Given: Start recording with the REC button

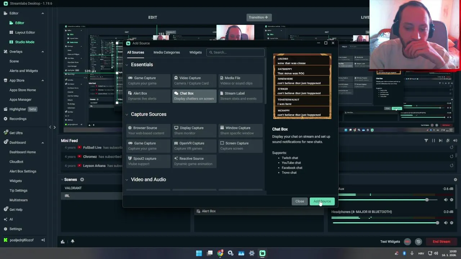Looking at the screenshot, I should pyautogui.click(x=407, y=242).
